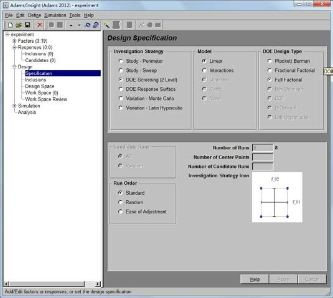Viewport: 333px width, 298px height.
Task: Click the first blue curved-arrow toolbar icon
Action: pyautogui.click(x=88, y=25)
